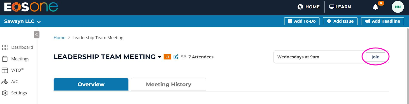Click the Add To-Do button
This screenshot has height=104, width=409.
[302, 21]
